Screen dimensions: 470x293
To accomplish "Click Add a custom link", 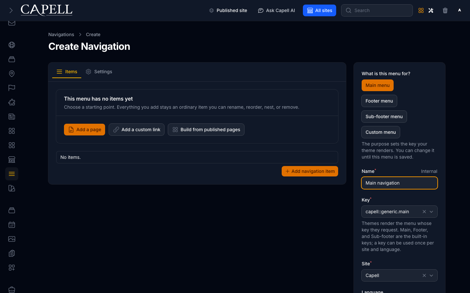I will click(x=137, y=130).
